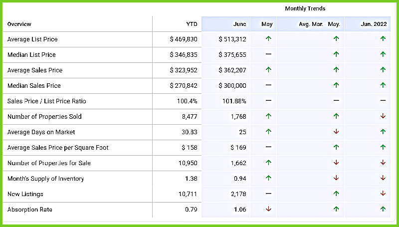Click Avg. Mar. May. up arrow for New Listings
The image size is (399, 227).
point(336,194)
